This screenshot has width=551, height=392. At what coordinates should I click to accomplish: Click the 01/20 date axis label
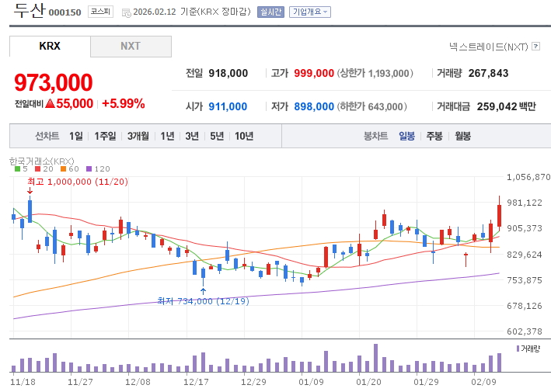pos(368,382)
